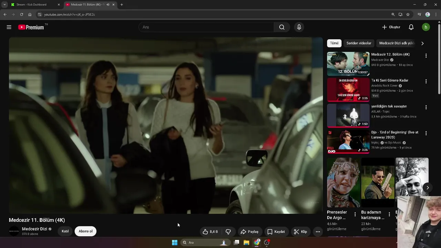Open Djo End of Beginning video title
Viewport: 441px width, 248px height.
(x=395, y=134)
